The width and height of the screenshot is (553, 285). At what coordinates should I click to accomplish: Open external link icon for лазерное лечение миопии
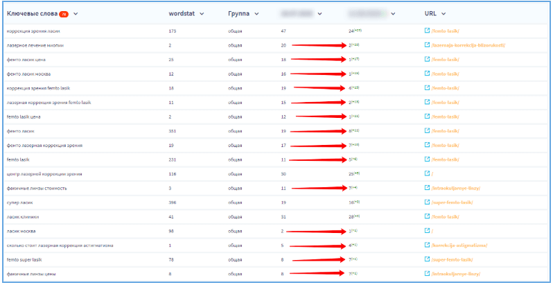[427, 46]
